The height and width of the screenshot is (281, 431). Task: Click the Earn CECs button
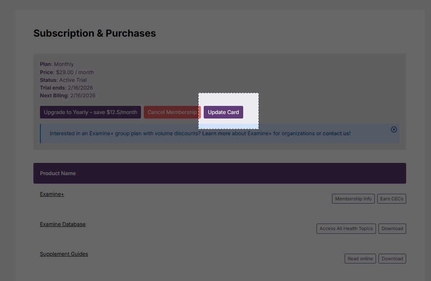click(391, 199)
